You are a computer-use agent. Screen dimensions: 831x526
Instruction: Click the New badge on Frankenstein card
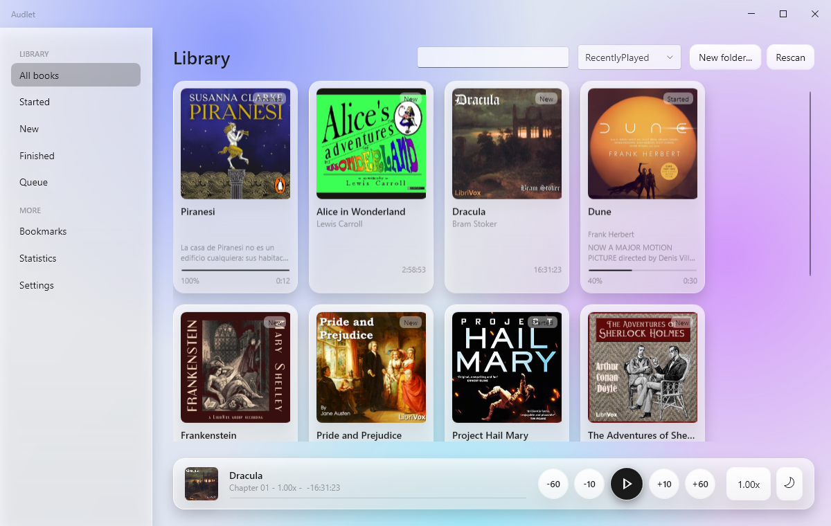click(x=275, y=323)
